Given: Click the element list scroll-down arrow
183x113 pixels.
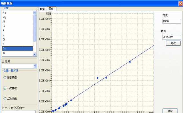Looking at the screenshot, I should point(34,54).
